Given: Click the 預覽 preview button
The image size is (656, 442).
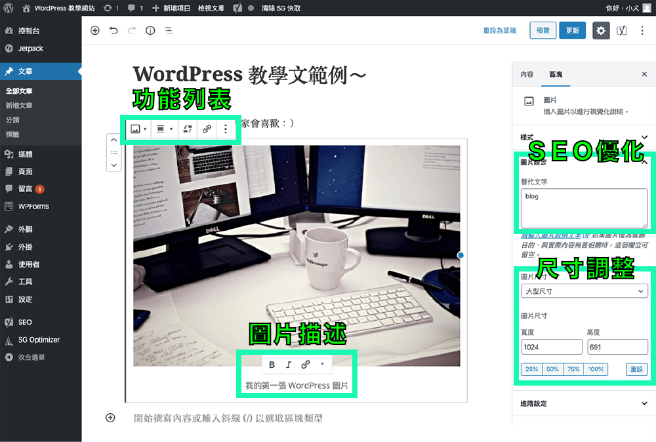Looking at the screenshot, I should [543, 31].
